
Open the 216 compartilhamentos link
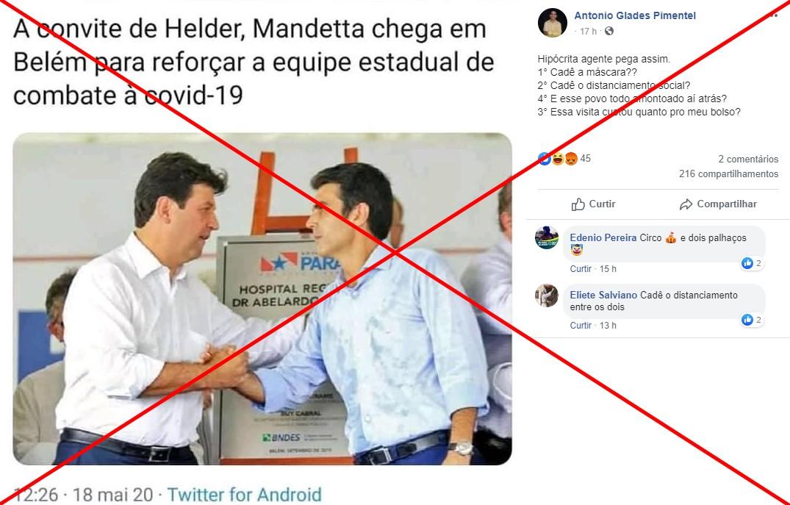[x=728, y=174]
